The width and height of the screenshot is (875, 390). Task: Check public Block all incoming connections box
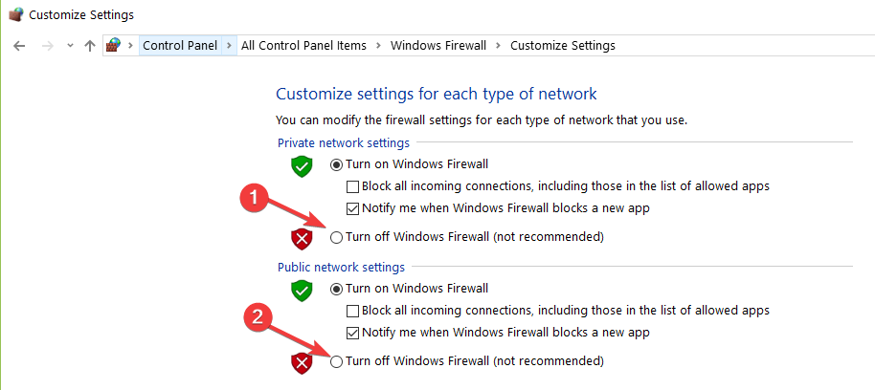(353, 311)
